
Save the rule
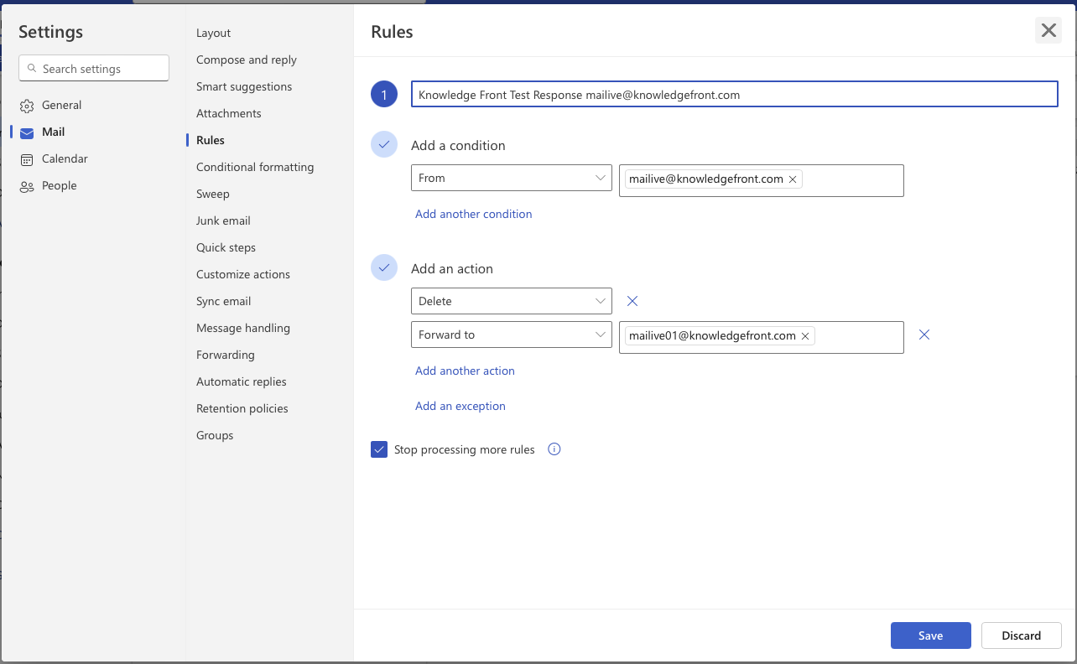(x=931, y=635)
